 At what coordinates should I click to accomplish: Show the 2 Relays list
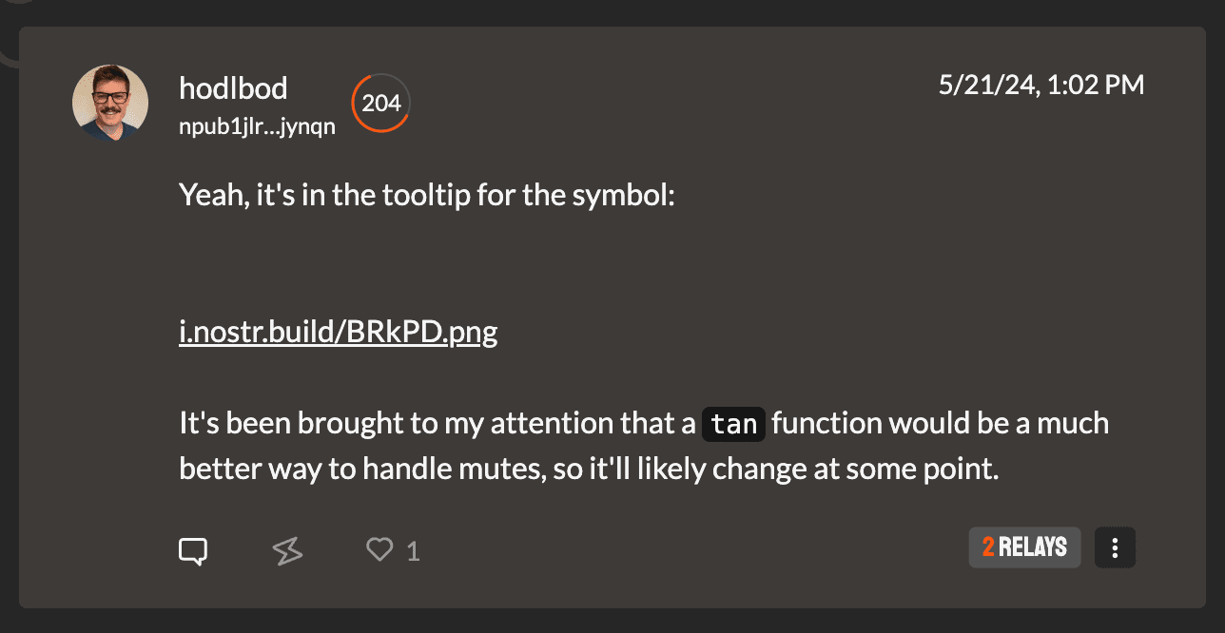(1024, 547)
